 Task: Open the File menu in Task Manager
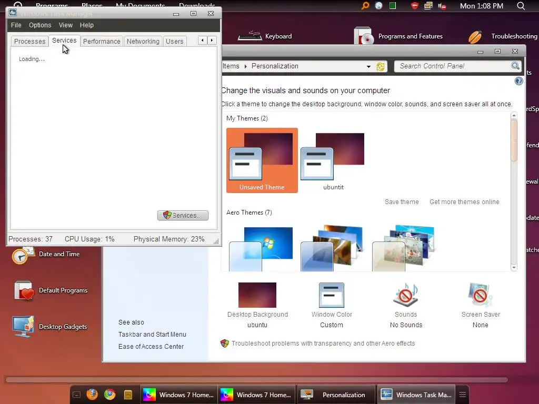[16, 25]
